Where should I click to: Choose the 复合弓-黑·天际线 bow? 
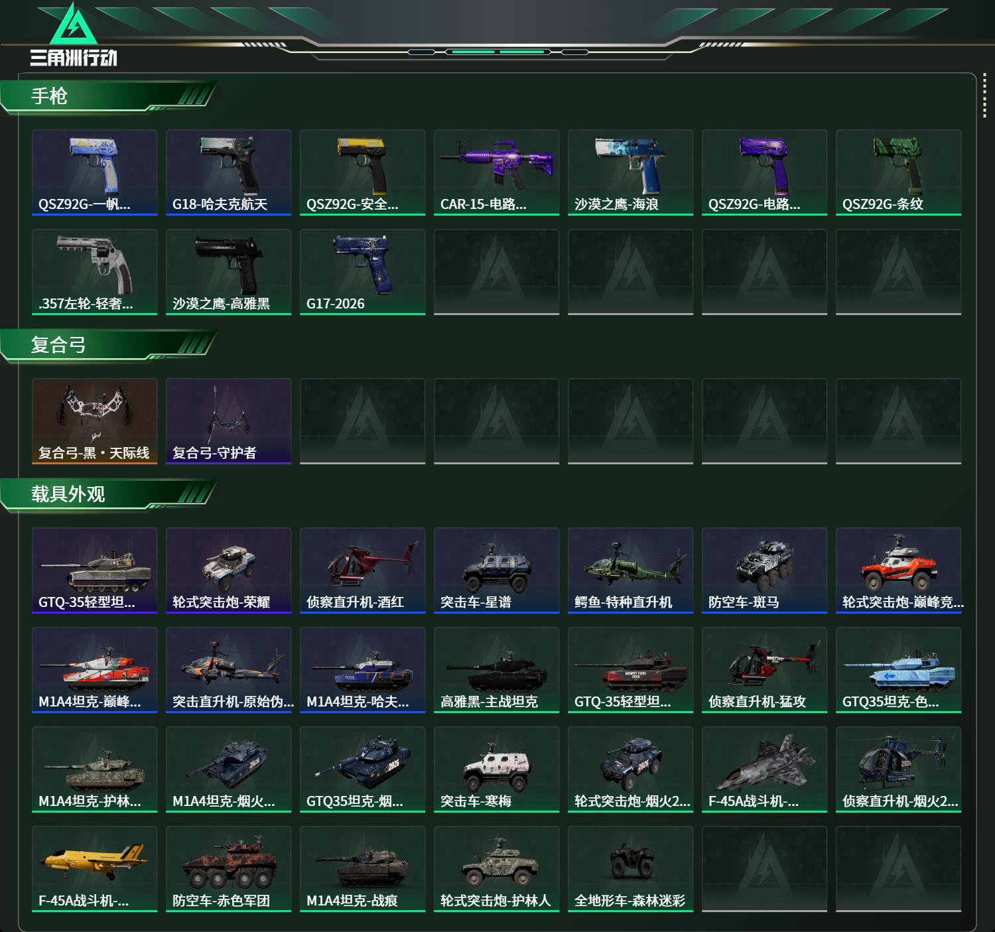pos(94,421)
